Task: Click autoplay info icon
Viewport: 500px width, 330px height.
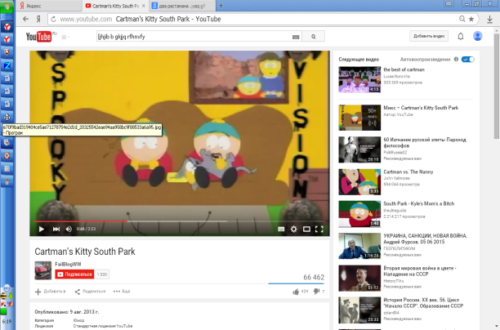Action: [x=456, y=60]
